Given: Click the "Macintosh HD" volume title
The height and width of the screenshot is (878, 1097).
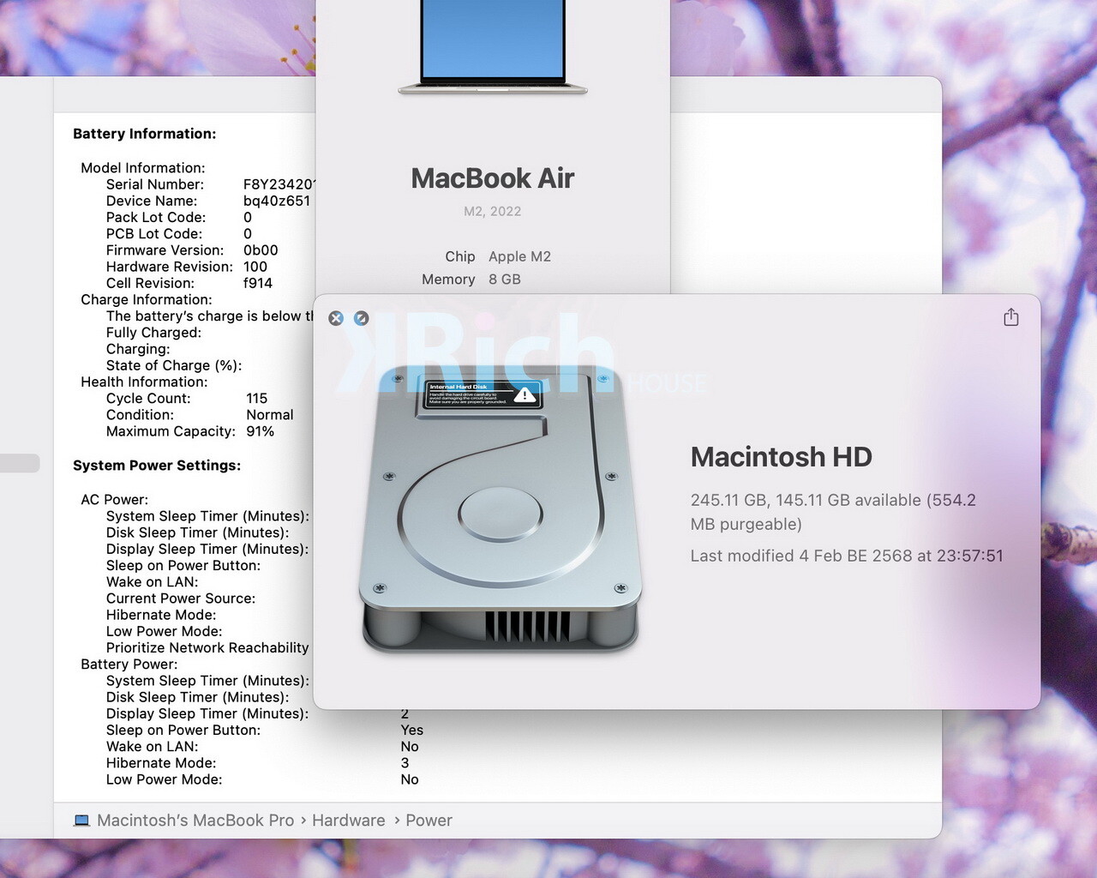Looking at the screenshot, I should point(782,457).
